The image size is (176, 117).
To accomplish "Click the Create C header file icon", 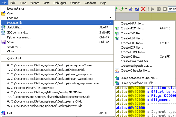I will (x=117, y=70).
